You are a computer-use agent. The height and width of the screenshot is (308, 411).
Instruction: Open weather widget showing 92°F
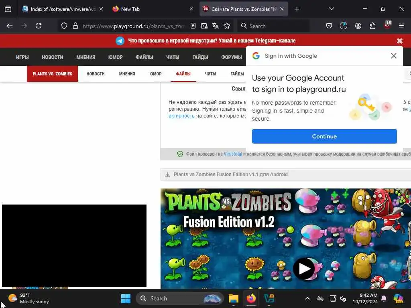click(x=28, y=298)
